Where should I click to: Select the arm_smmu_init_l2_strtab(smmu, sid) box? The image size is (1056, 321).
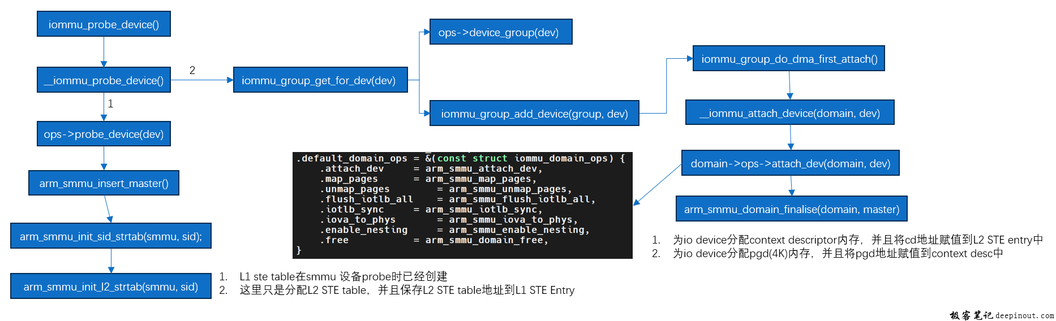pyautogui.click(x=110, y=287)
